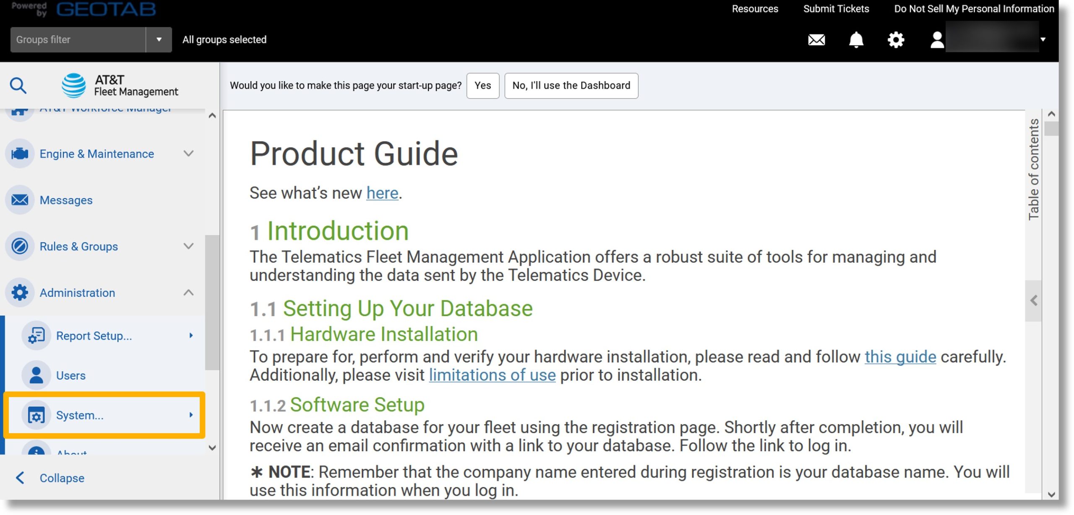
Task: Select Messages in sidebar
Action: pyautogui.click(x=66, y=200)
